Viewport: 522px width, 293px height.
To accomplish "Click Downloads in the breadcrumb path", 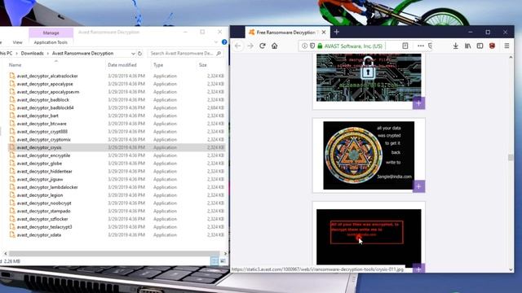I will click(33, 53).
